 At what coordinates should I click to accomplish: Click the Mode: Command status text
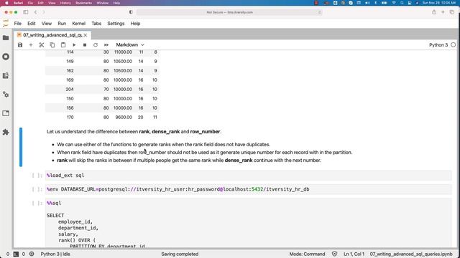pyautogui.click(x=307, y=254)
